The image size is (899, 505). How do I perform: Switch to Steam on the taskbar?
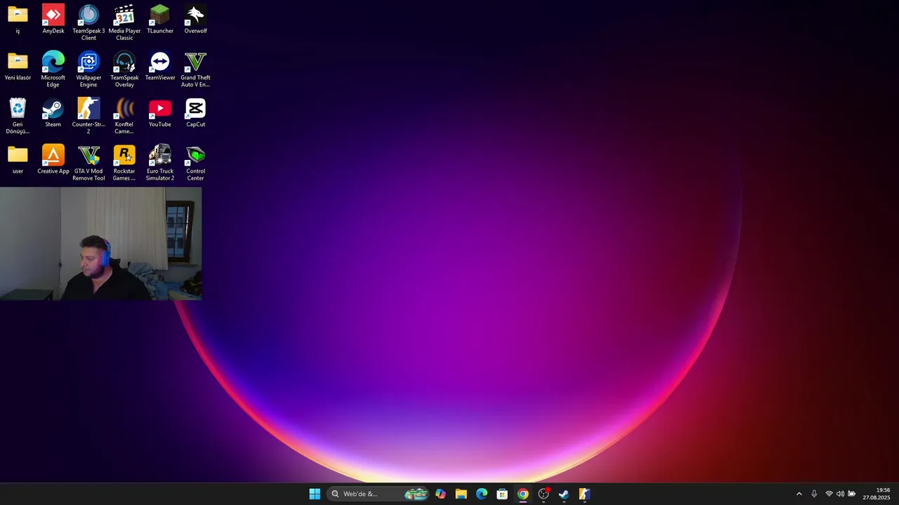564,494
